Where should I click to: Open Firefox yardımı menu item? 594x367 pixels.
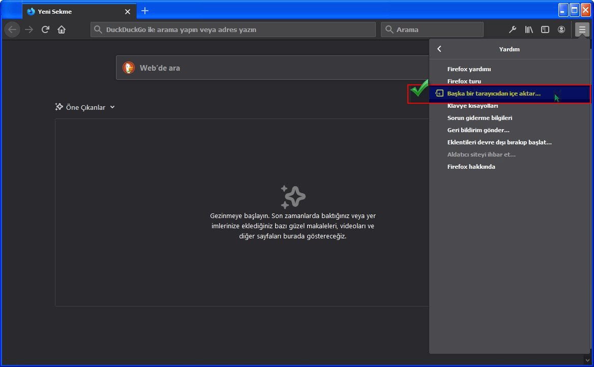(510, 69)
